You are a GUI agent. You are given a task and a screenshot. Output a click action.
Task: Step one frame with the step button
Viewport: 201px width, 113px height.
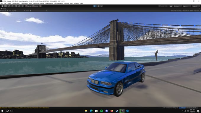coord(101,6)
